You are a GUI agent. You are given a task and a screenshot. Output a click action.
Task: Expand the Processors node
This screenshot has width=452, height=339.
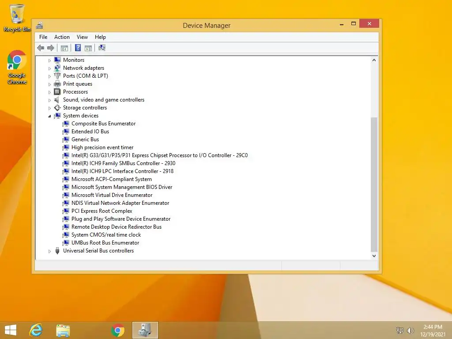[49, 92]
